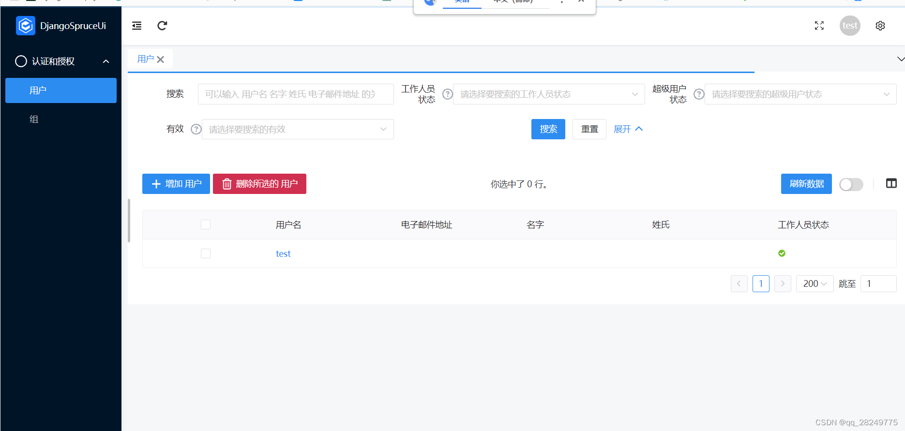Go to the previous page arrow
The image size is (905, 431).
click(739, 283)
